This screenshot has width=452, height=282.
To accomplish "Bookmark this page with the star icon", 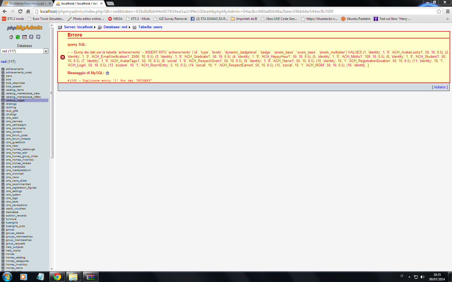I will (439, 11).
